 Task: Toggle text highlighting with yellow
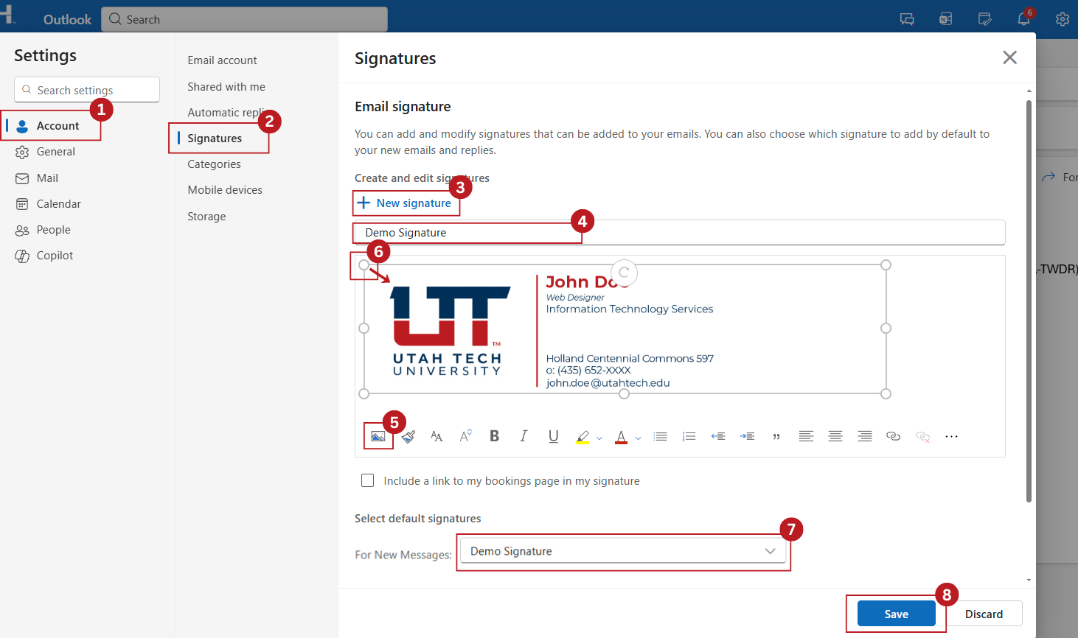coord(582,435)
